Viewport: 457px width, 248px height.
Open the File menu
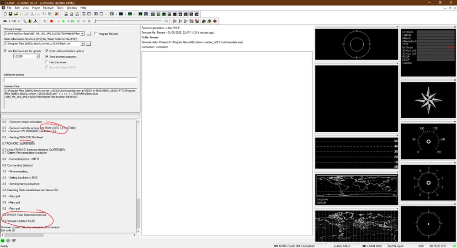(9, 8)
